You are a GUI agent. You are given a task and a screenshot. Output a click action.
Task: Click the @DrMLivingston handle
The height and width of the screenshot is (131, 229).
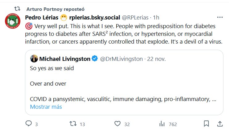click(x=122, y=59)
